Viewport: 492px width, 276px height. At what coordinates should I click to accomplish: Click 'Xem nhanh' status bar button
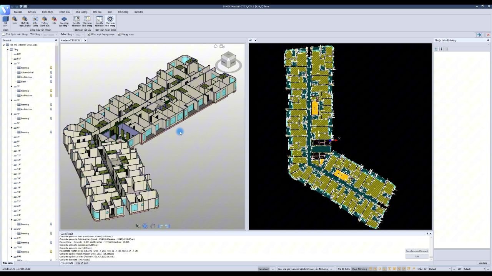[264, 269]
